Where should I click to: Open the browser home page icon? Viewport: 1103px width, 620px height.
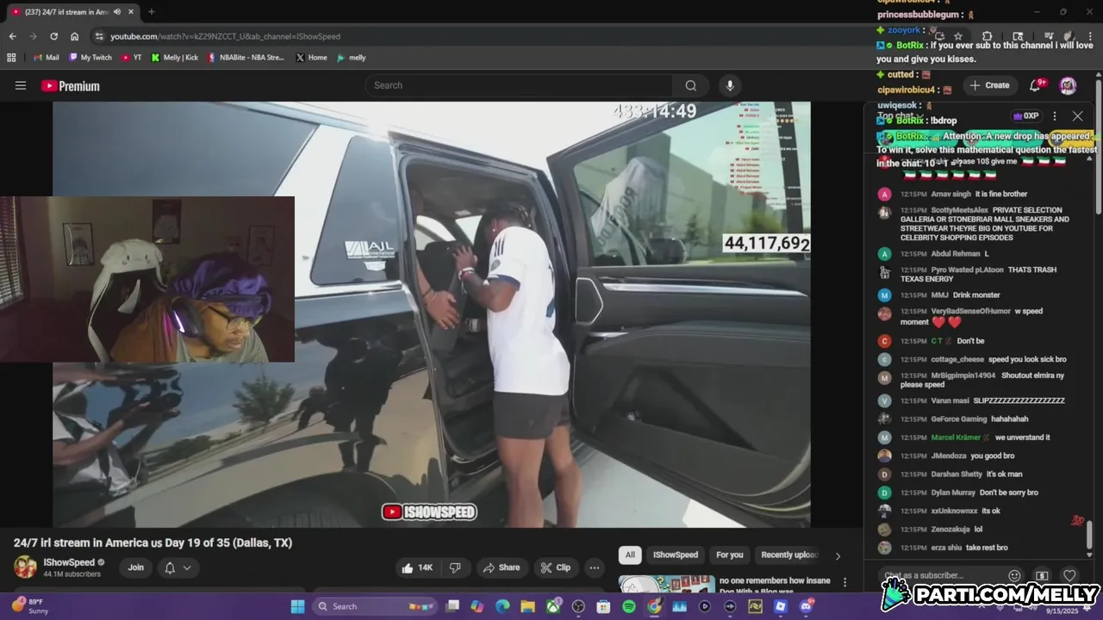[74, 36]
